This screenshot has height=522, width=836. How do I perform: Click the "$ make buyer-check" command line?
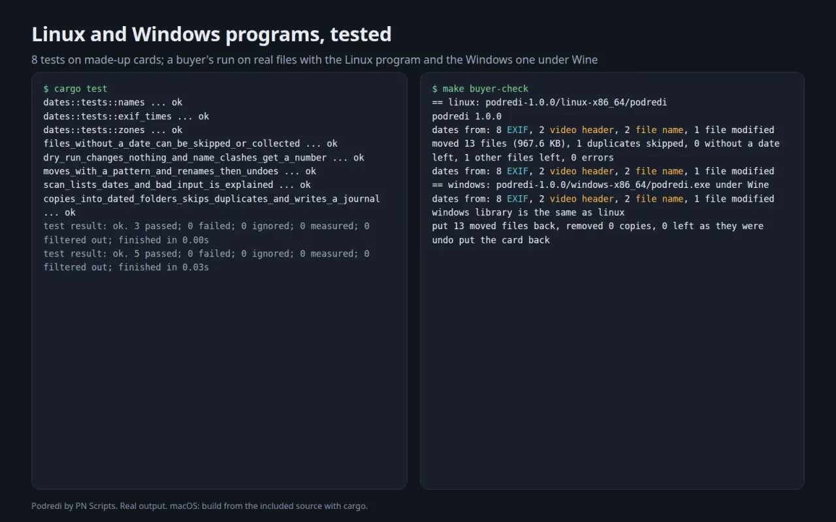pos(480,89)
